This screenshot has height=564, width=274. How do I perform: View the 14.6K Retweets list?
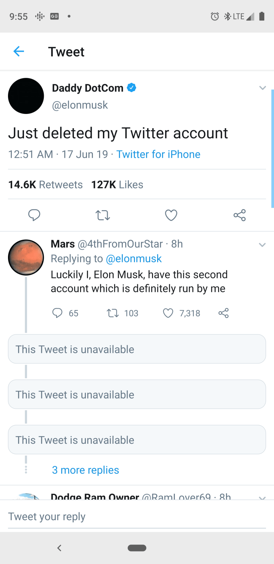coord(46,185)
